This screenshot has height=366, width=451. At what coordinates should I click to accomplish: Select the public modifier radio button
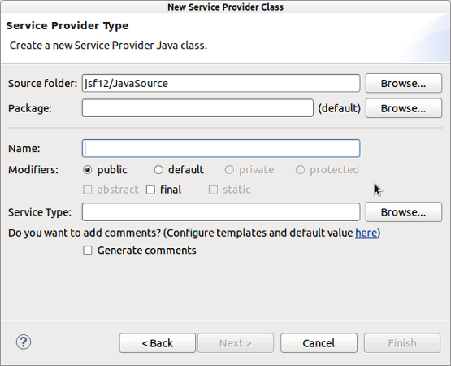pos(88,170)
